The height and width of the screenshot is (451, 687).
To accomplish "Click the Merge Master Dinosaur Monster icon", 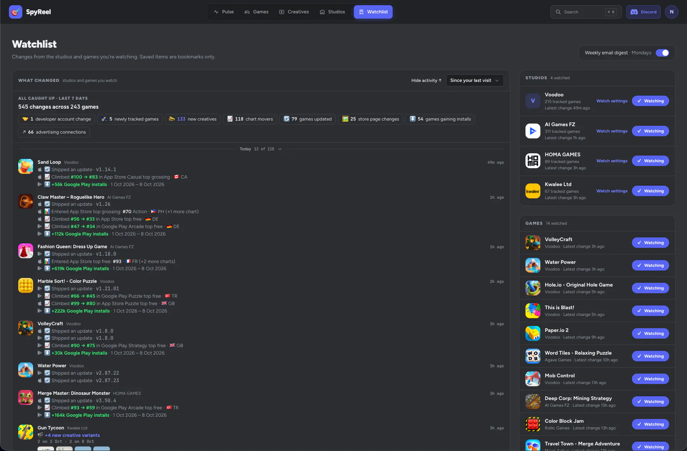I will click(x=26, y=397).
